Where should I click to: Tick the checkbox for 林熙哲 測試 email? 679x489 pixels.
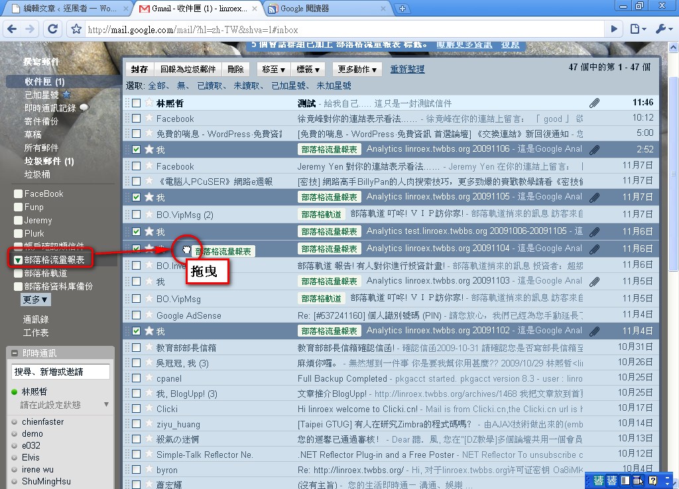point(137,103)
